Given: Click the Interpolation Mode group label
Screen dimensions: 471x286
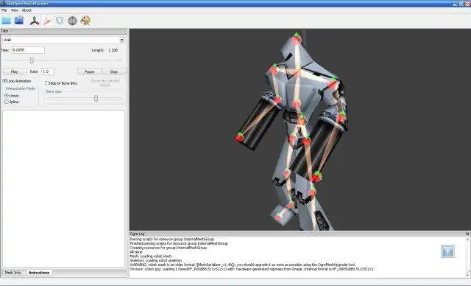Looking at the screenshot, I should [x=20, y=88].
